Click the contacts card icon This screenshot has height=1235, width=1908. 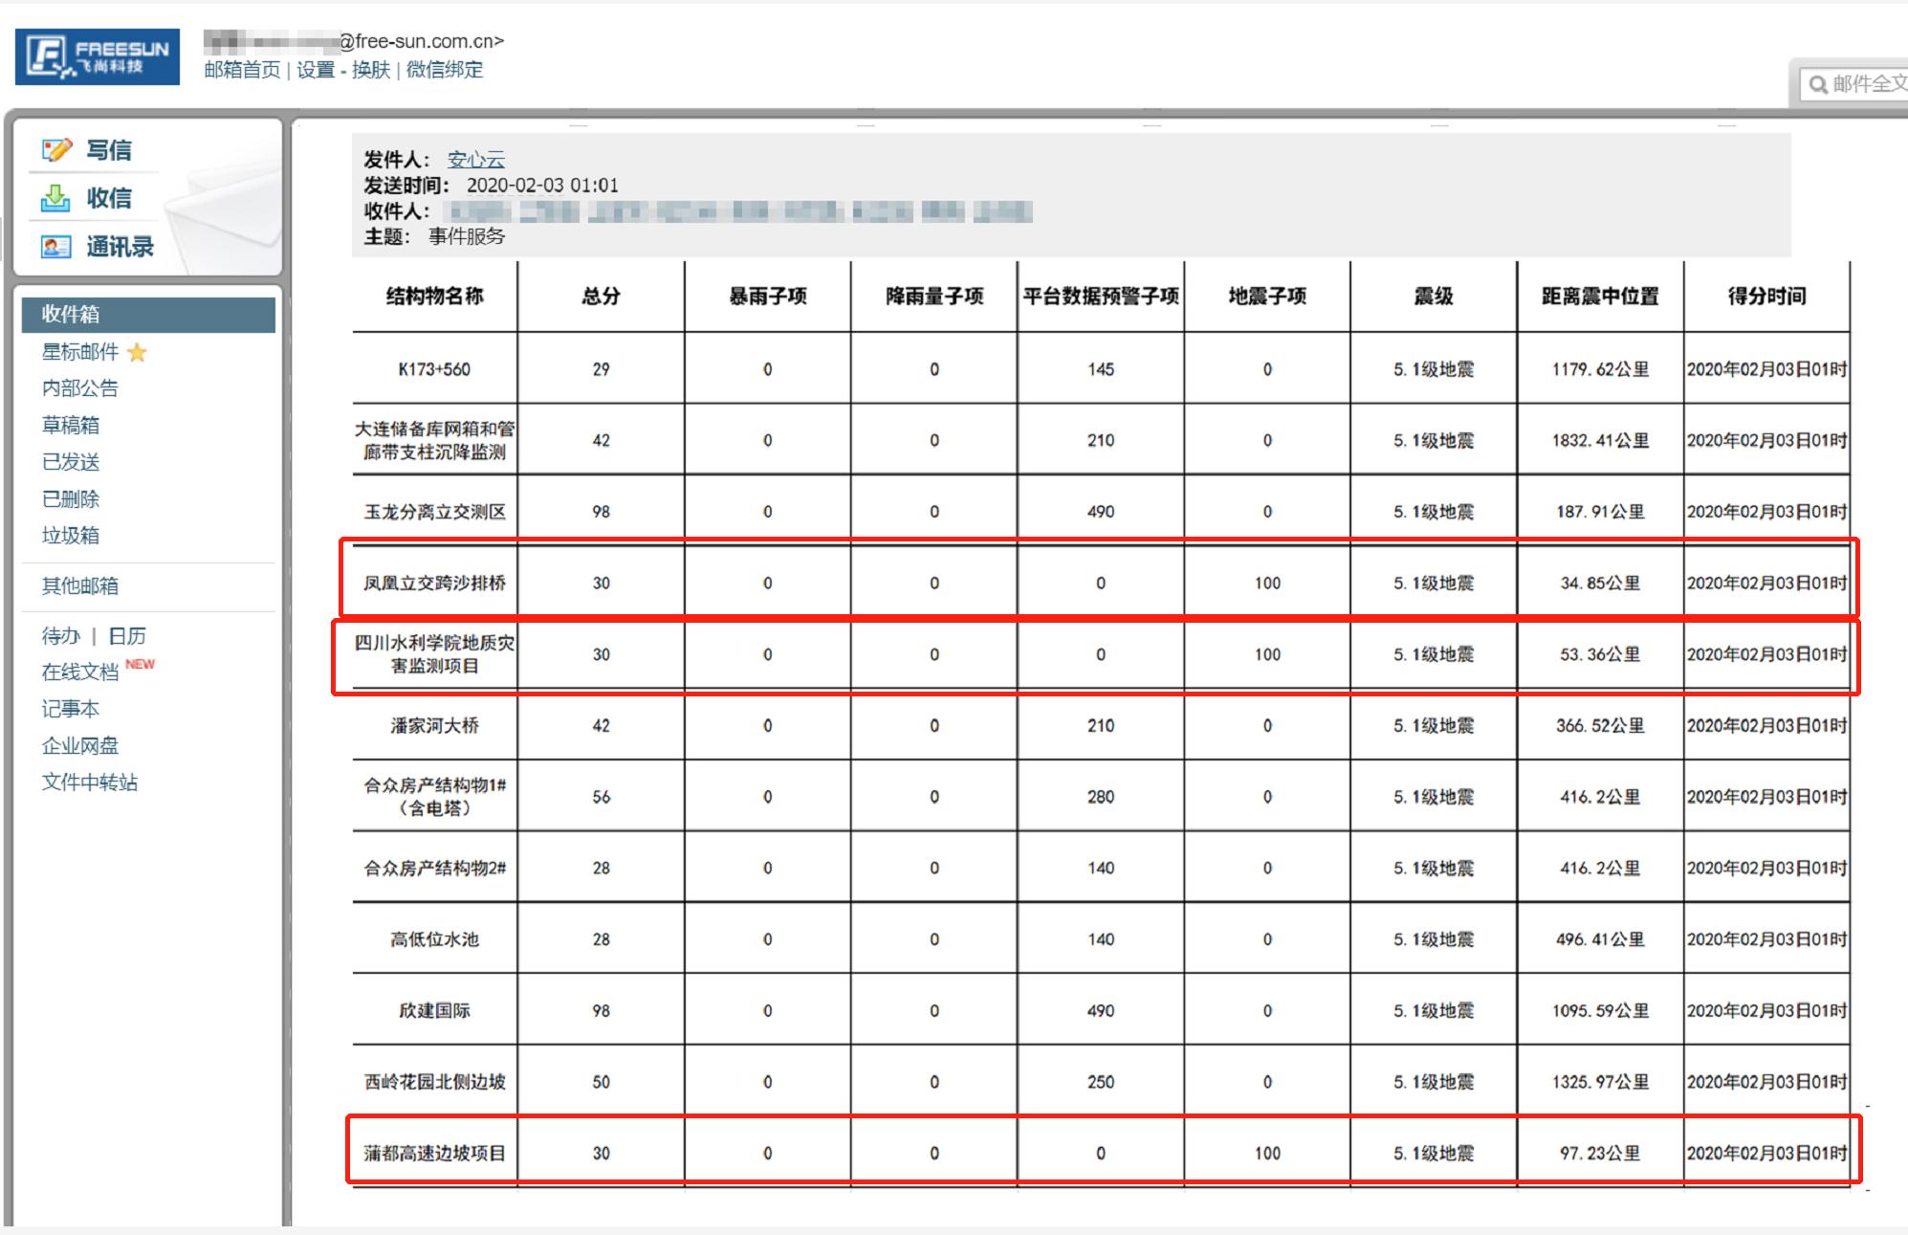(x=55, y=247)
